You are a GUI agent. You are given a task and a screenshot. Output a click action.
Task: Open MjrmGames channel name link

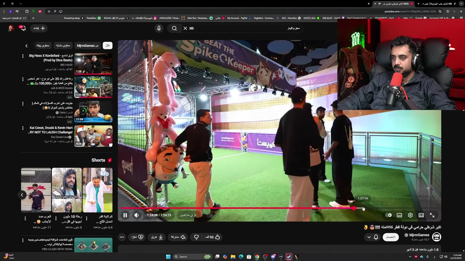tap(419, 235)
